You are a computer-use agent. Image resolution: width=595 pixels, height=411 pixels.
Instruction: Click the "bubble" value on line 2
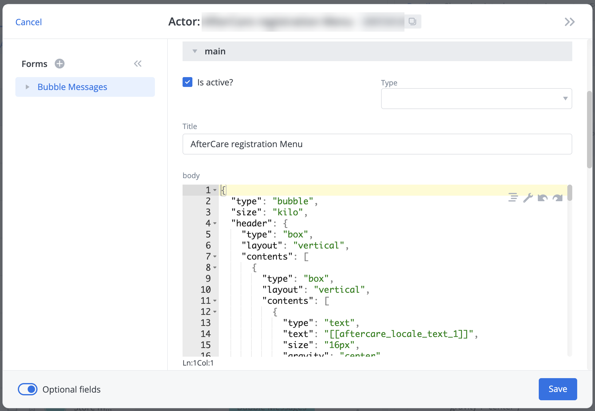[293, 201]
